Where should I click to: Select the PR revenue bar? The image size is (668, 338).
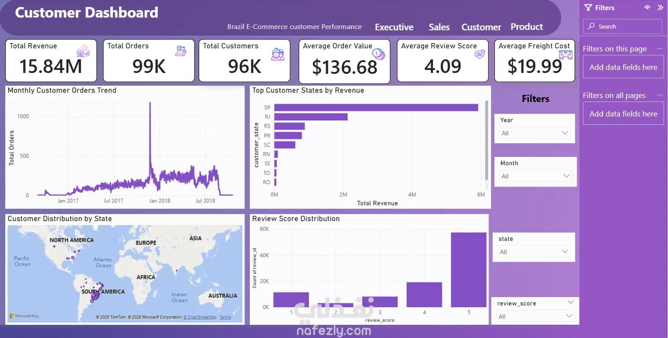pyautogui.click(x=288, y=135)
